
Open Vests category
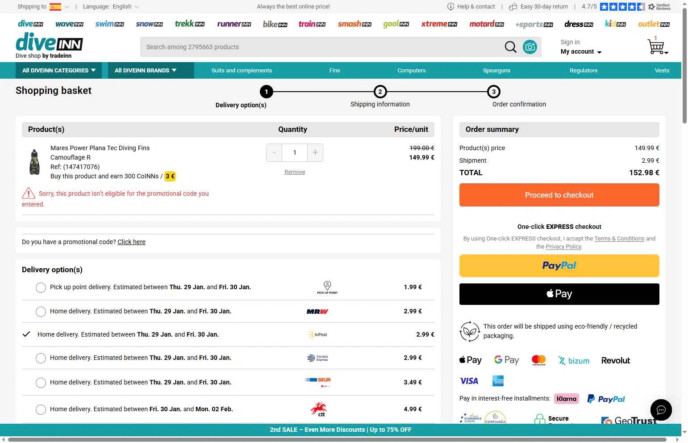click(662, 71)
